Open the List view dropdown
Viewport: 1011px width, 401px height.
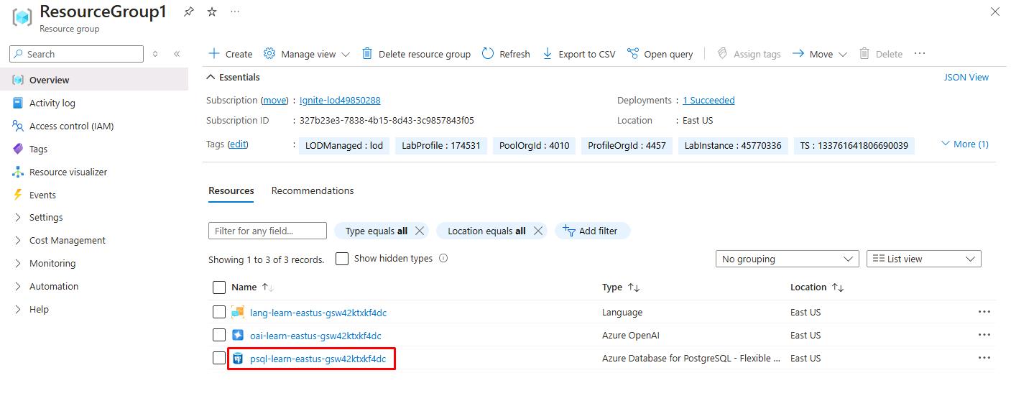tap(924, 259)
